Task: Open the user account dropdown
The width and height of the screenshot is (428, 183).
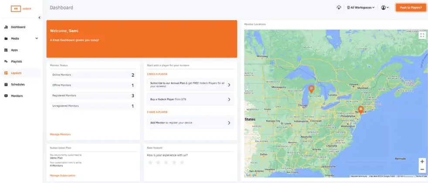Action: pyautogui.click(x=385, y=7)
